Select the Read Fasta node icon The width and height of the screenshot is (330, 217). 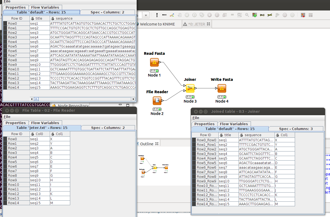154,62
